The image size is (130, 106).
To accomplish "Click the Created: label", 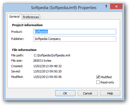I will pyautogui.click(x=17, y=66).
